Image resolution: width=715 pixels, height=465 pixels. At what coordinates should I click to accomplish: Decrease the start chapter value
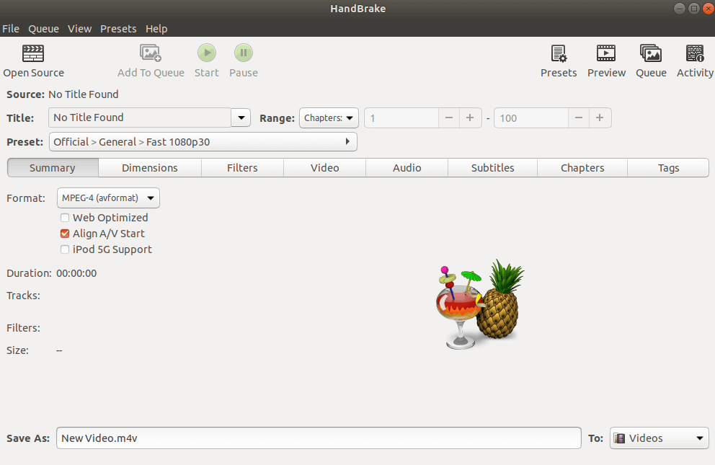coord(449,118)
